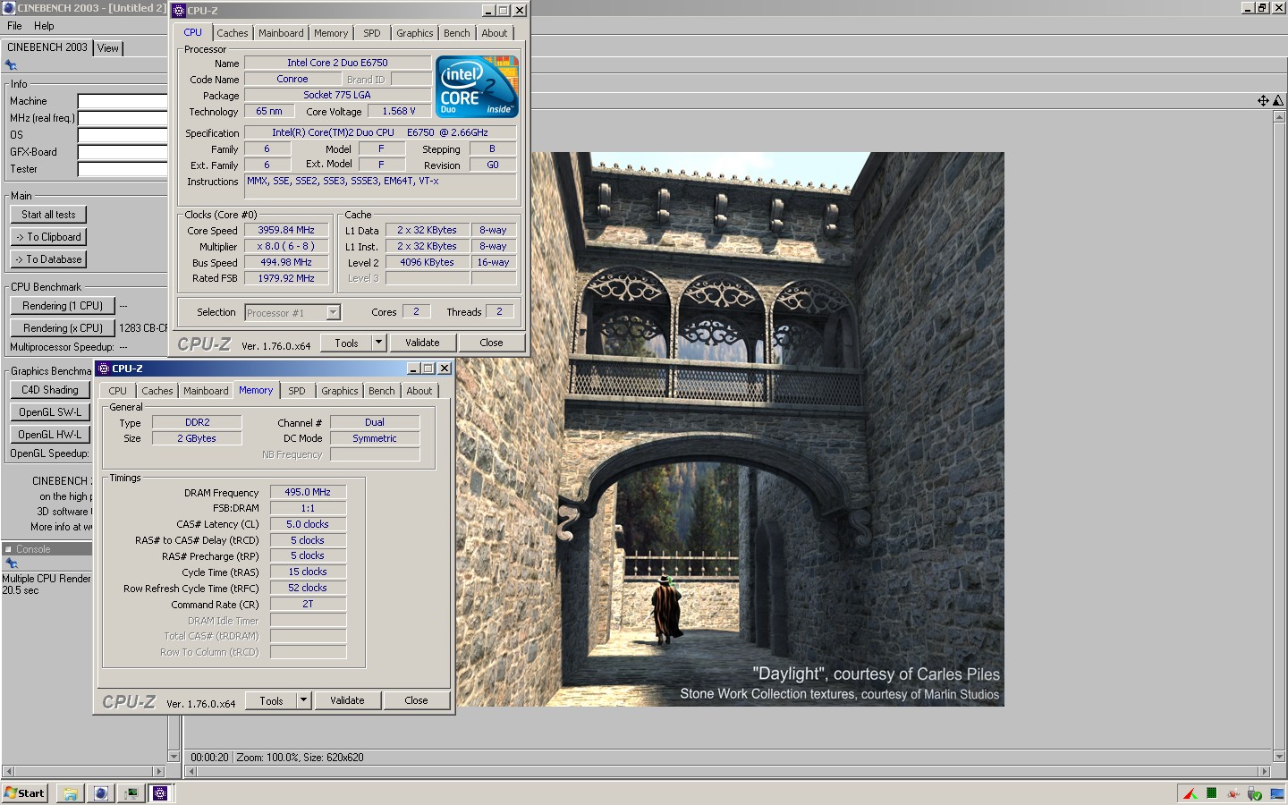Screen dimensions: 1288x805
Task: Click the CPU-Z title bar icon, Memory window
Action: pyautogui.click(x=104, y=369)
